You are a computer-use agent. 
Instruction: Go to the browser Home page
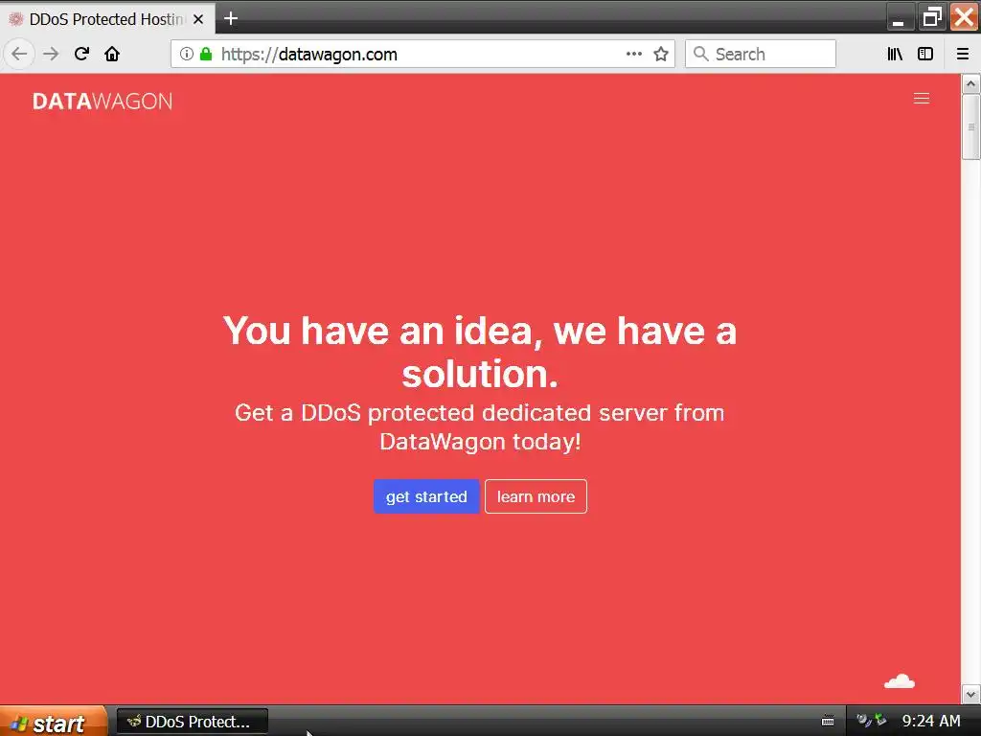(x=112, y=54)
